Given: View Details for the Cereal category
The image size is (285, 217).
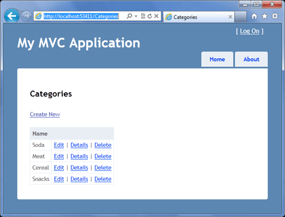Looking at the screenshot, I should (x=79, y=167).
